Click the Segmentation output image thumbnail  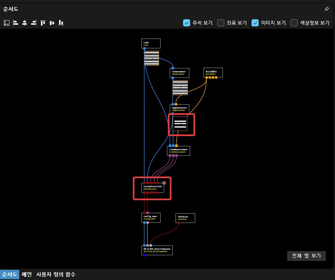click(181, 124)
